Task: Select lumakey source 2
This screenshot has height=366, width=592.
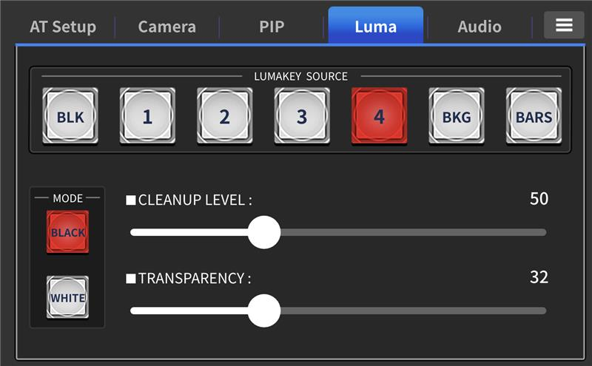Action: tap(224, 116)
